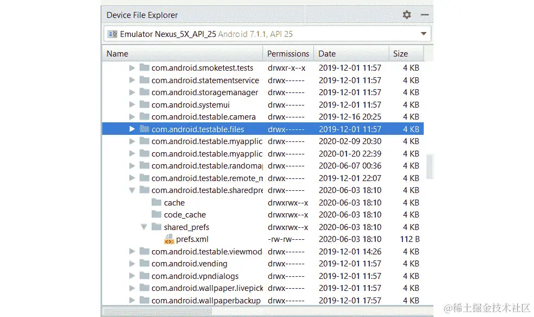
Task: Select the code_cache folder name
Action: [x=185, y=215]
